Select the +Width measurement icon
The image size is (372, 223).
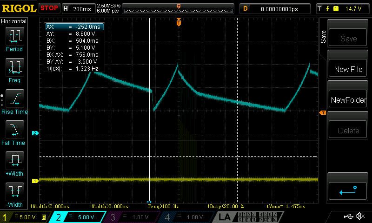pyautogui.click(x=15, y=161)
